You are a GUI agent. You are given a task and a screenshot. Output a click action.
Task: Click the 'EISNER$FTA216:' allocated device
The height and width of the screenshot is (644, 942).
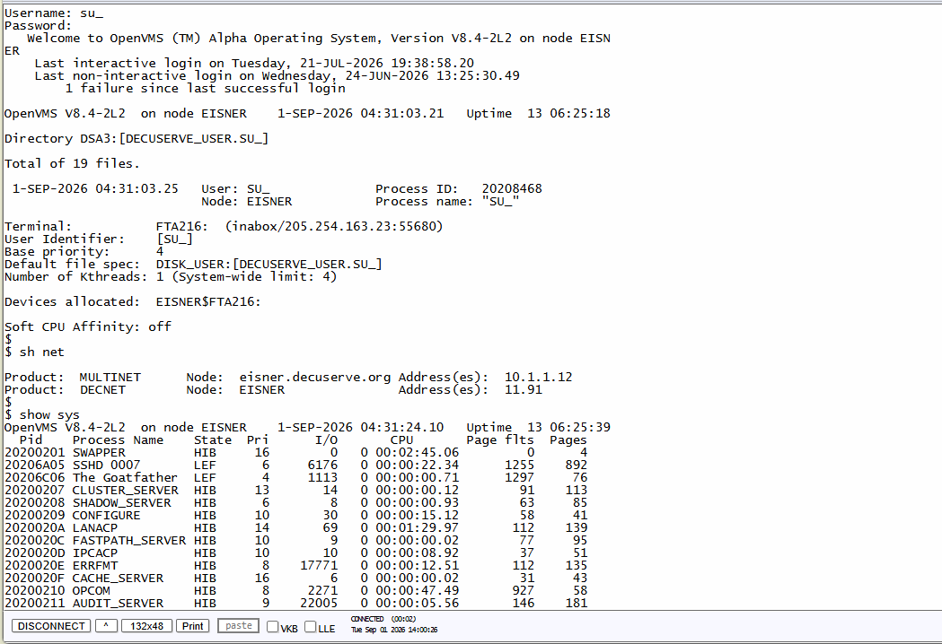click(x=208, y=301)
